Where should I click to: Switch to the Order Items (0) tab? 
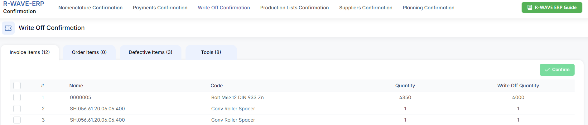[x=89, y=52]
